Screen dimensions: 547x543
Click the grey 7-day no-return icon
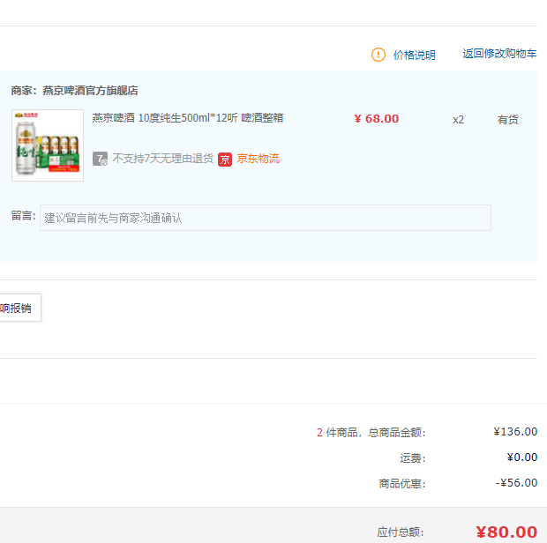(x=100, y=159)
